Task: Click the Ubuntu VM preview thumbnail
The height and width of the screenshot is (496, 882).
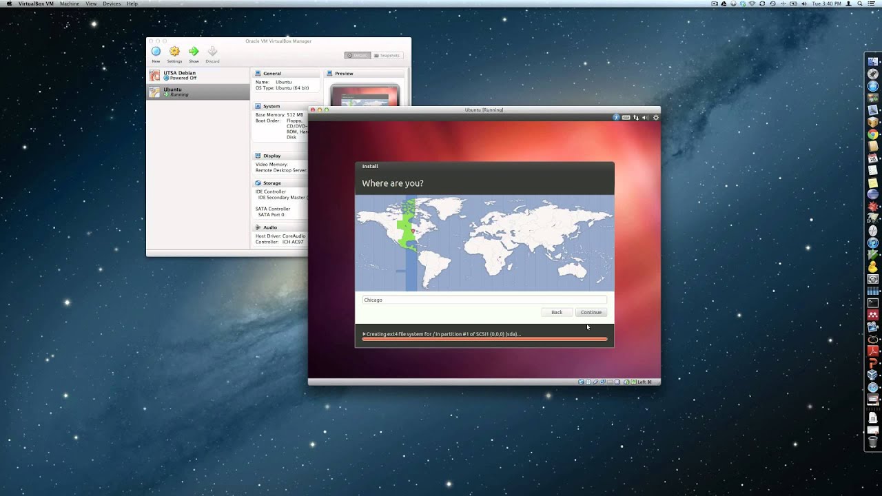Action: coord(365,95)
